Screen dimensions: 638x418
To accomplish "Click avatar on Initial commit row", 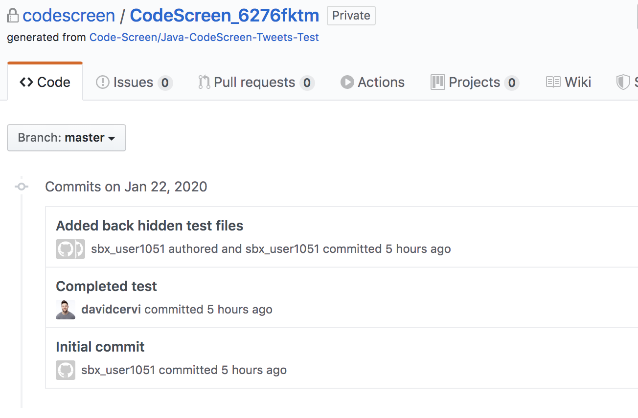I will (x=66, y=370).
